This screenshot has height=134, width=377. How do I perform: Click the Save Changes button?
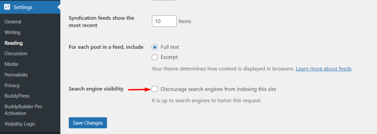tap(88, 123)
